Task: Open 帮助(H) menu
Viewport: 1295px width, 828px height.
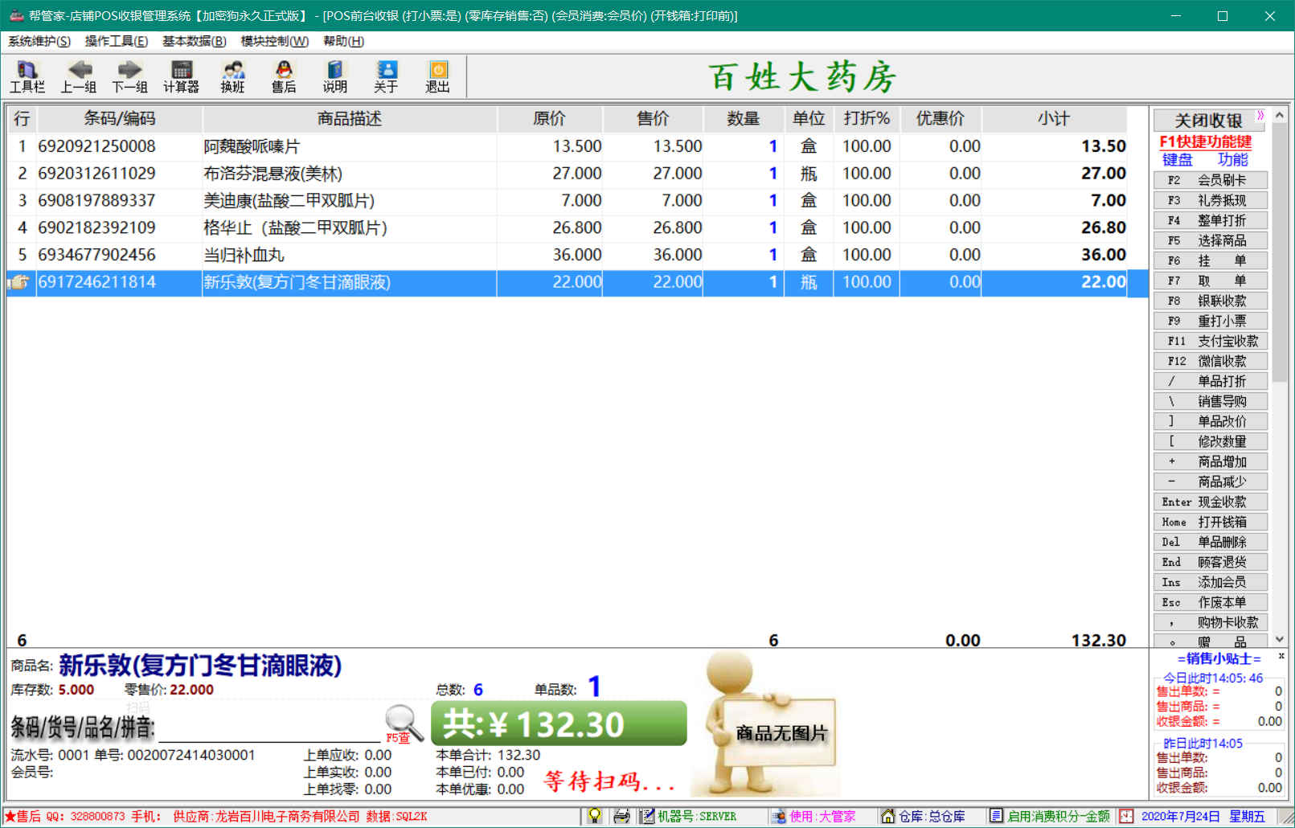Action: (343, 41)
